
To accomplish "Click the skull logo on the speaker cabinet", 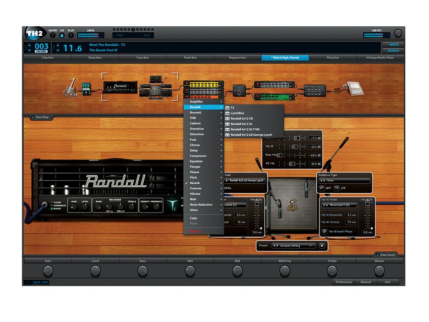I will [292, 205].
